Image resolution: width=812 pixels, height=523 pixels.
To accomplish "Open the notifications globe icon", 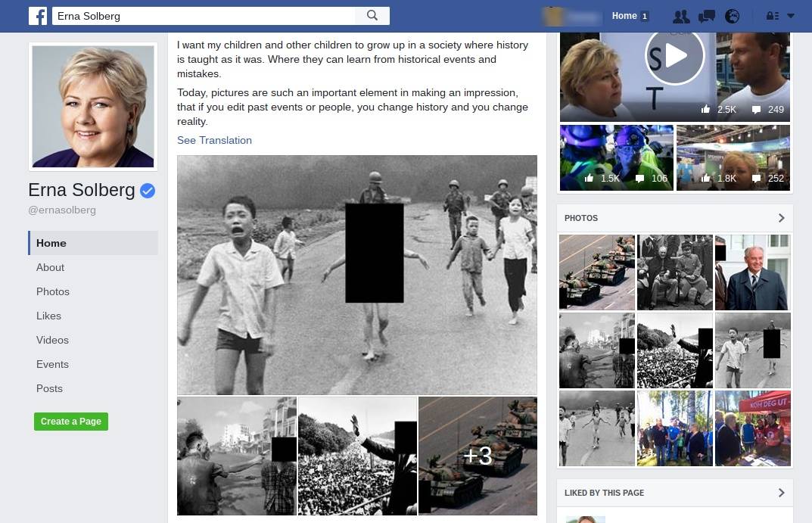I will [732, 16].
